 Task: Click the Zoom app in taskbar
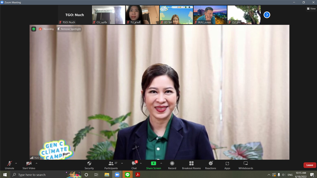117,174
